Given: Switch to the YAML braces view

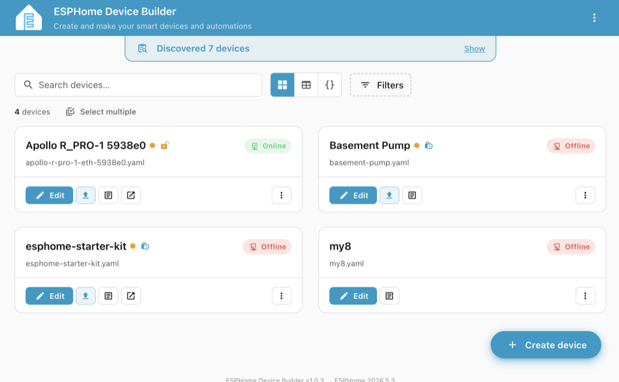Looking at the screenshot, I should (x=329, y=85).
